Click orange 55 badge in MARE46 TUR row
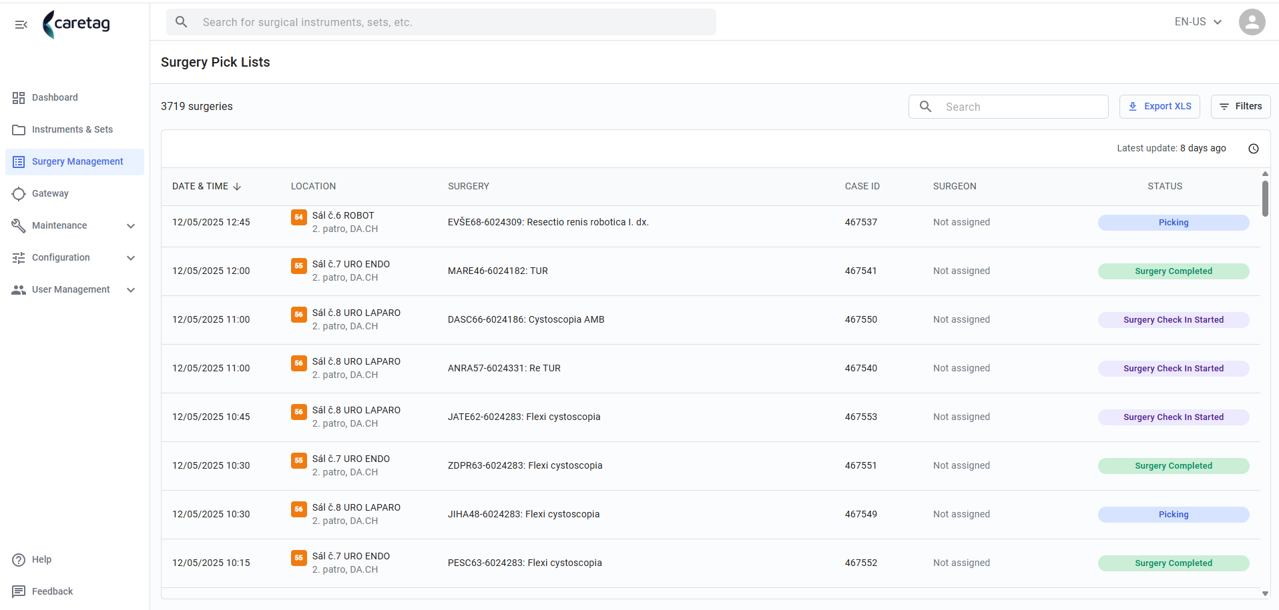Image resolution: width=1279 pixels, height=610 pixels. tap(299, 265)
